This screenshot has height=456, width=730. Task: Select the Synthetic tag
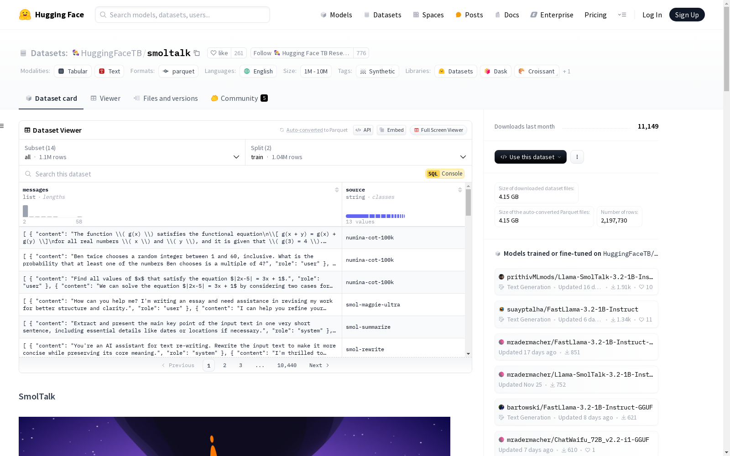click(377, 71)
